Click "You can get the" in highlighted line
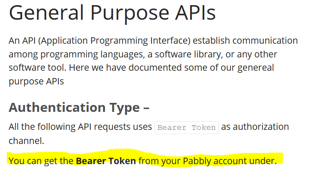Screen dimensions: 315x183 pos(41,161)
